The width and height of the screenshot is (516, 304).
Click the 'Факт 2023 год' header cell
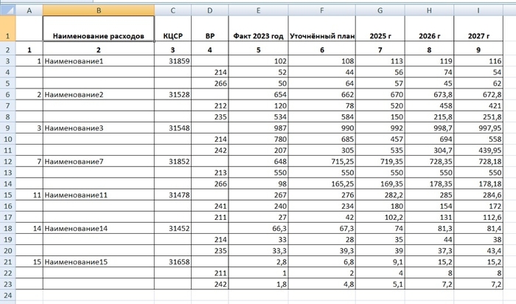pos(258,28)
